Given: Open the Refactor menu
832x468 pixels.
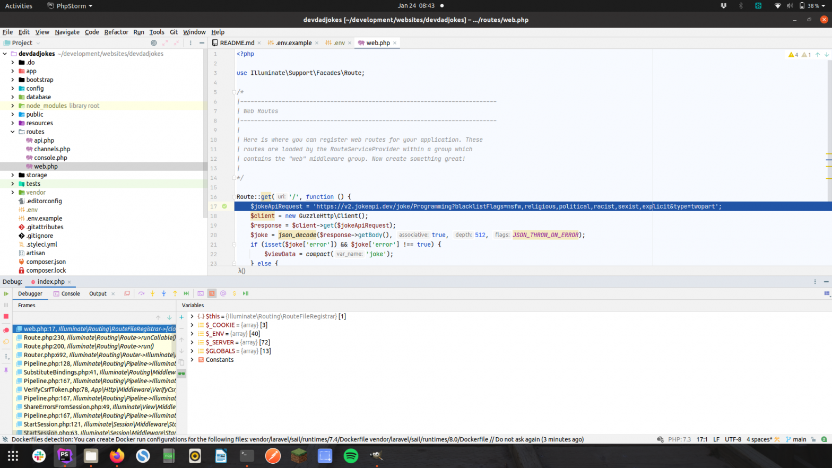Looking at the screenshot, I should (116, 32).
